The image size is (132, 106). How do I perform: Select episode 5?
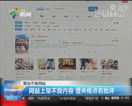point(58,52)
